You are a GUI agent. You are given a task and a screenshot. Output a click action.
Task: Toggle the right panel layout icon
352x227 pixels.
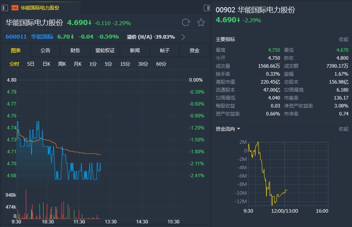[207, 8]
